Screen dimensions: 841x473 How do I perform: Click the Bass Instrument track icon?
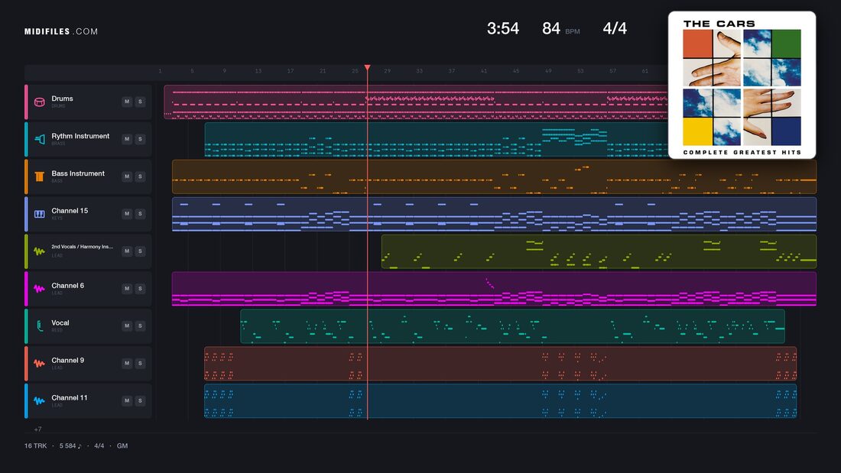[40, 177]
